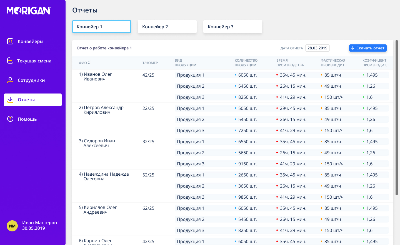Click the ФАКТИЧЕСКАЯ ПРОИЗВОДИТ. column header
Image resolution: width=400 pixels, height=245 pixels.
[x=333, y=63]
